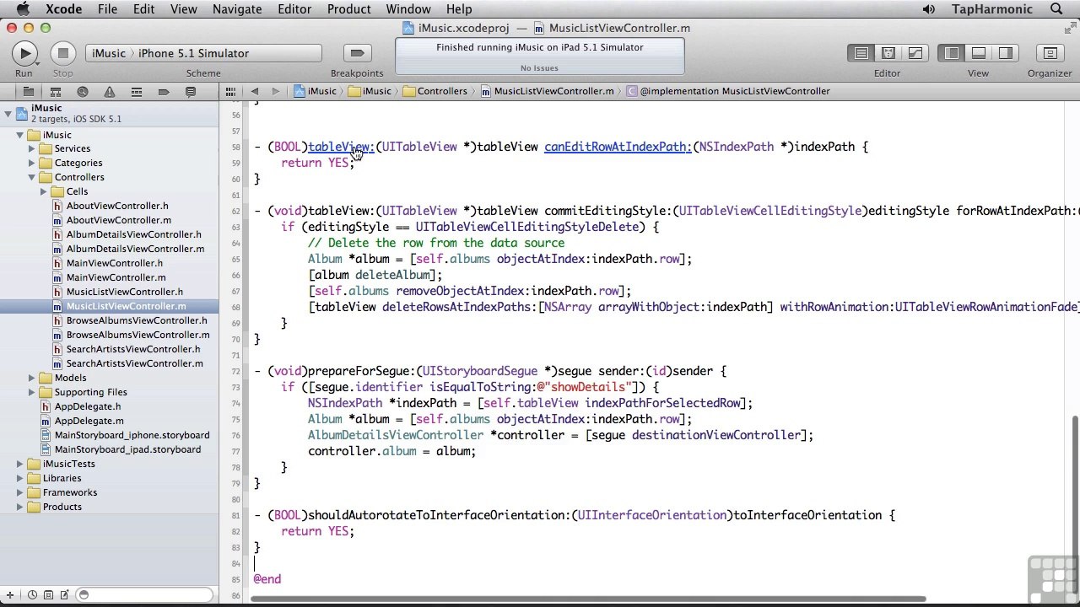Image resolution: width=1080 pixels, height=607 pixels.
Task: Open MainStoryboard_iphone.storyboard
Action: tap(132, 435)
